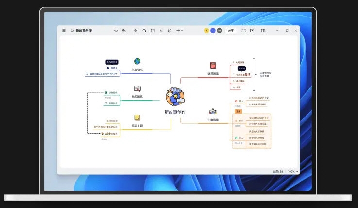This screenshot has width=358, height=208.
Task: Uncheck the checkbox beside the 战争 topic
Action: (x=102, y=134)
